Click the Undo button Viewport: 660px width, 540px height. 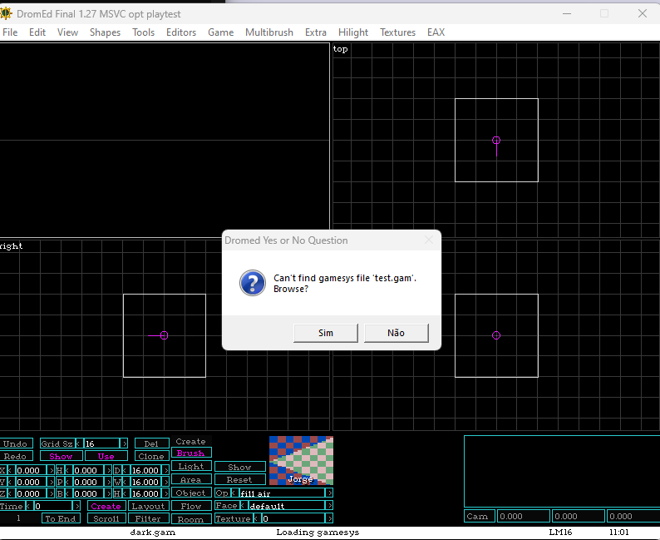click(16, 443)
